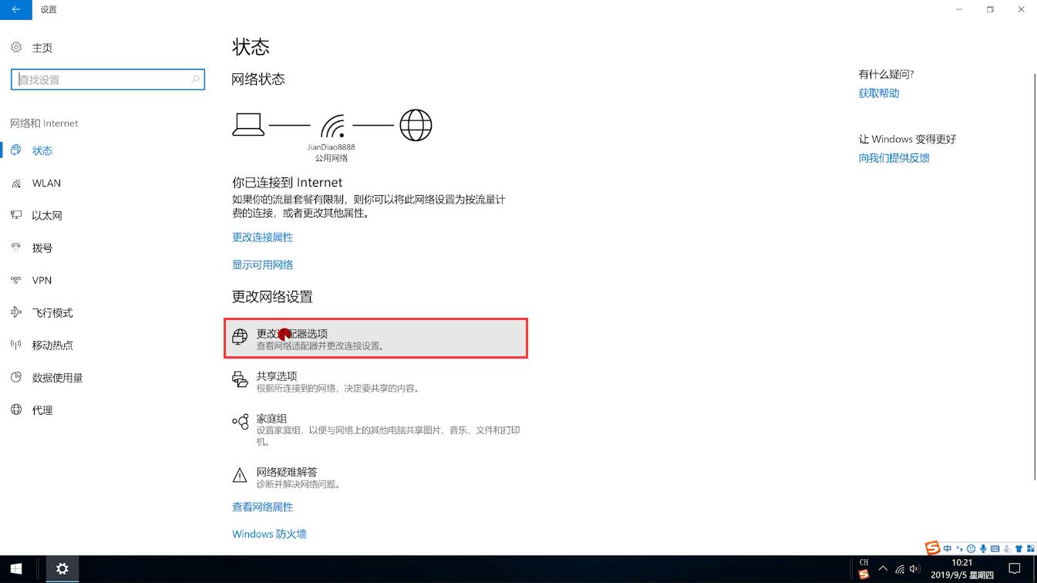The height and width of the screenshot is (583, 1037).
Task: Click the 向我们提供反馈 link
Action: (x=894, y=158)
